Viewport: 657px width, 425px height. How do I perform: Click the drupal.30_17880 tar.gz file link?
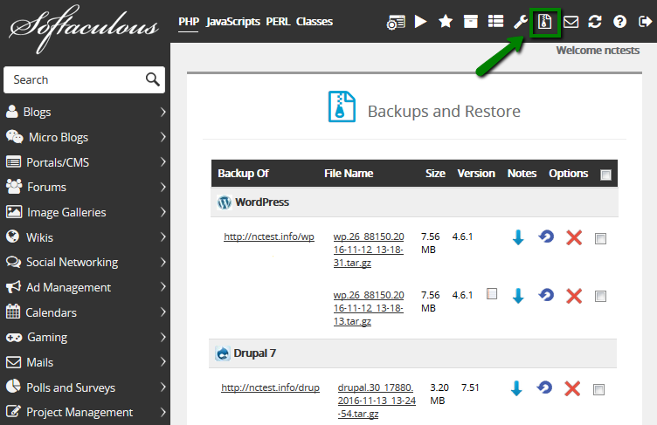point(377,401)
